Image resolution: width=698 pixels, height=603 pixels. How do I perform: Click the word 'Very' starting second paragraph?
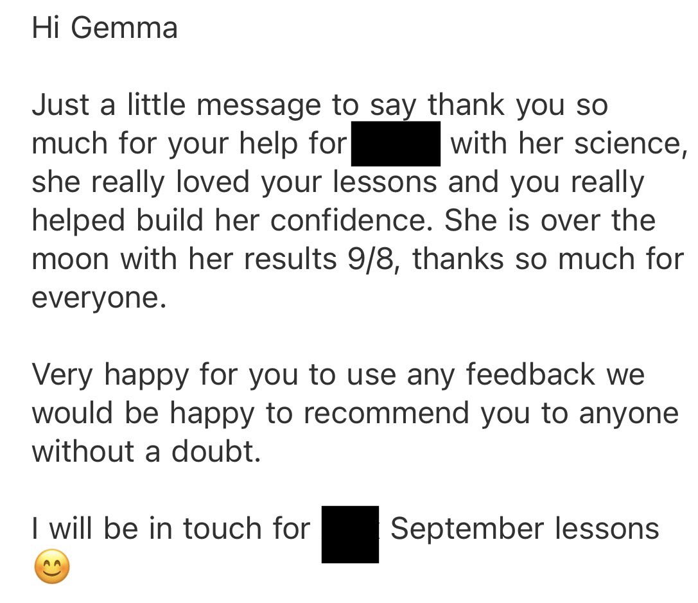tap(62, 376)
